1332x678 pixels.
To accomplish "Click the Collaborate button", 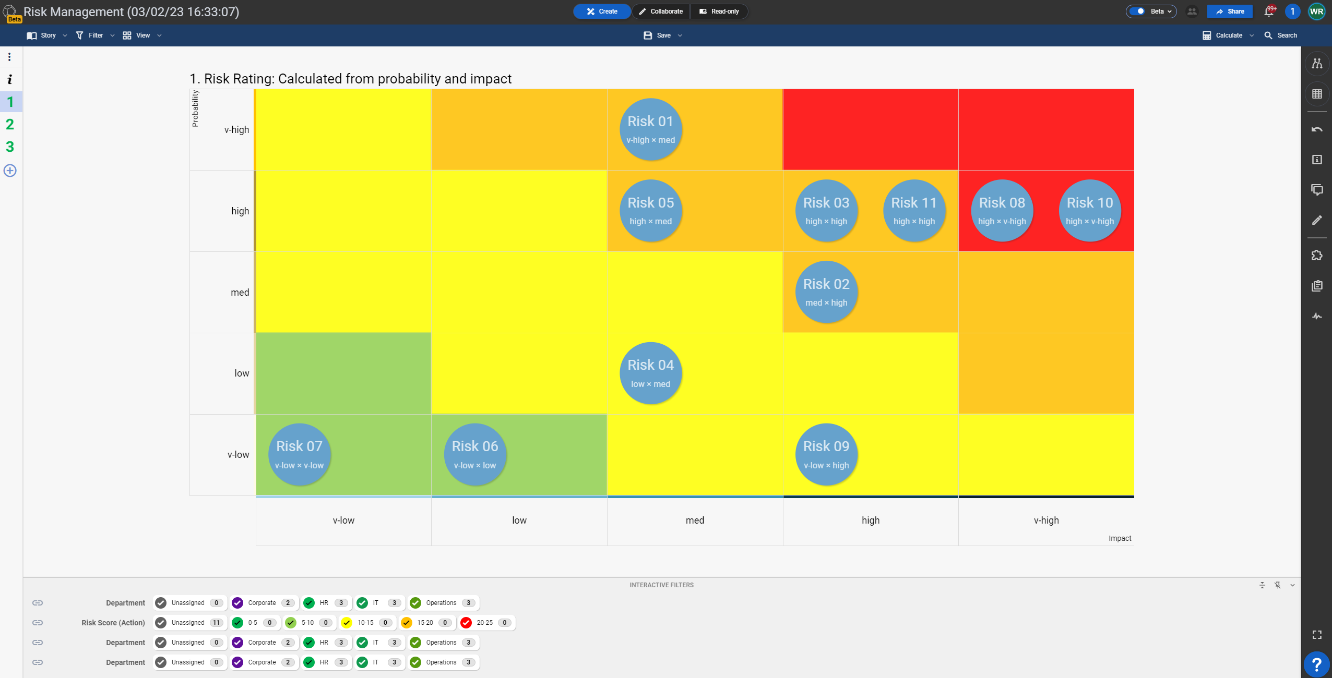I will click(660, 11).
